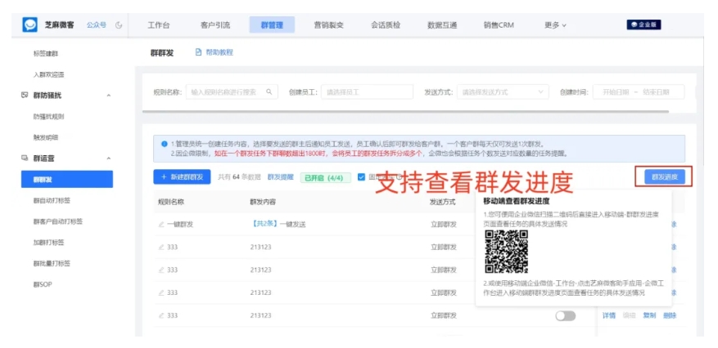Open 群自动打标签 in the sidebar
Image resolution: width=718 pixels, height=348 pixels.
52,200
